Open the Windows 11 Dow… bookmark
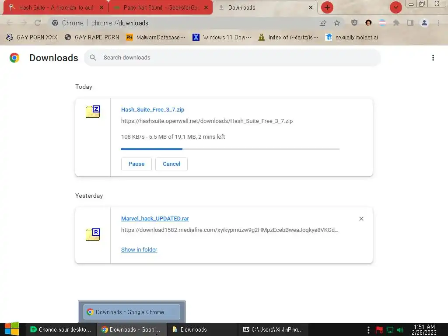The image size is (448, 336). click(222, 37)
